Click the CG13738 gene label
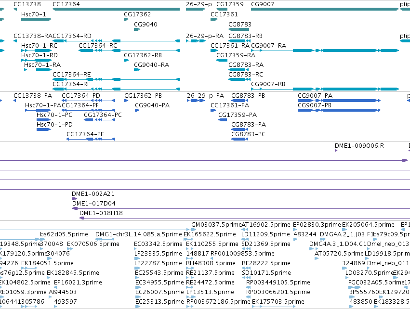The image size is (410, 309). click(x=27, y=4)
